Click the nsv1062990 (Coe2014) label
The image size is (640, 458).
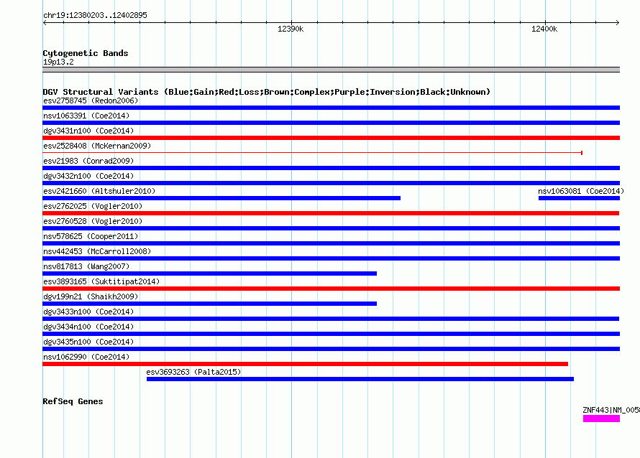coord(86,357)
